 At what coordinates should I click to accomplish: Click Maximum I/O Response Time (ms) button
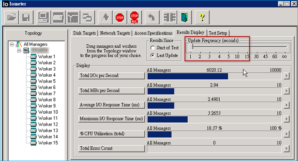click(x=112, y=119)
